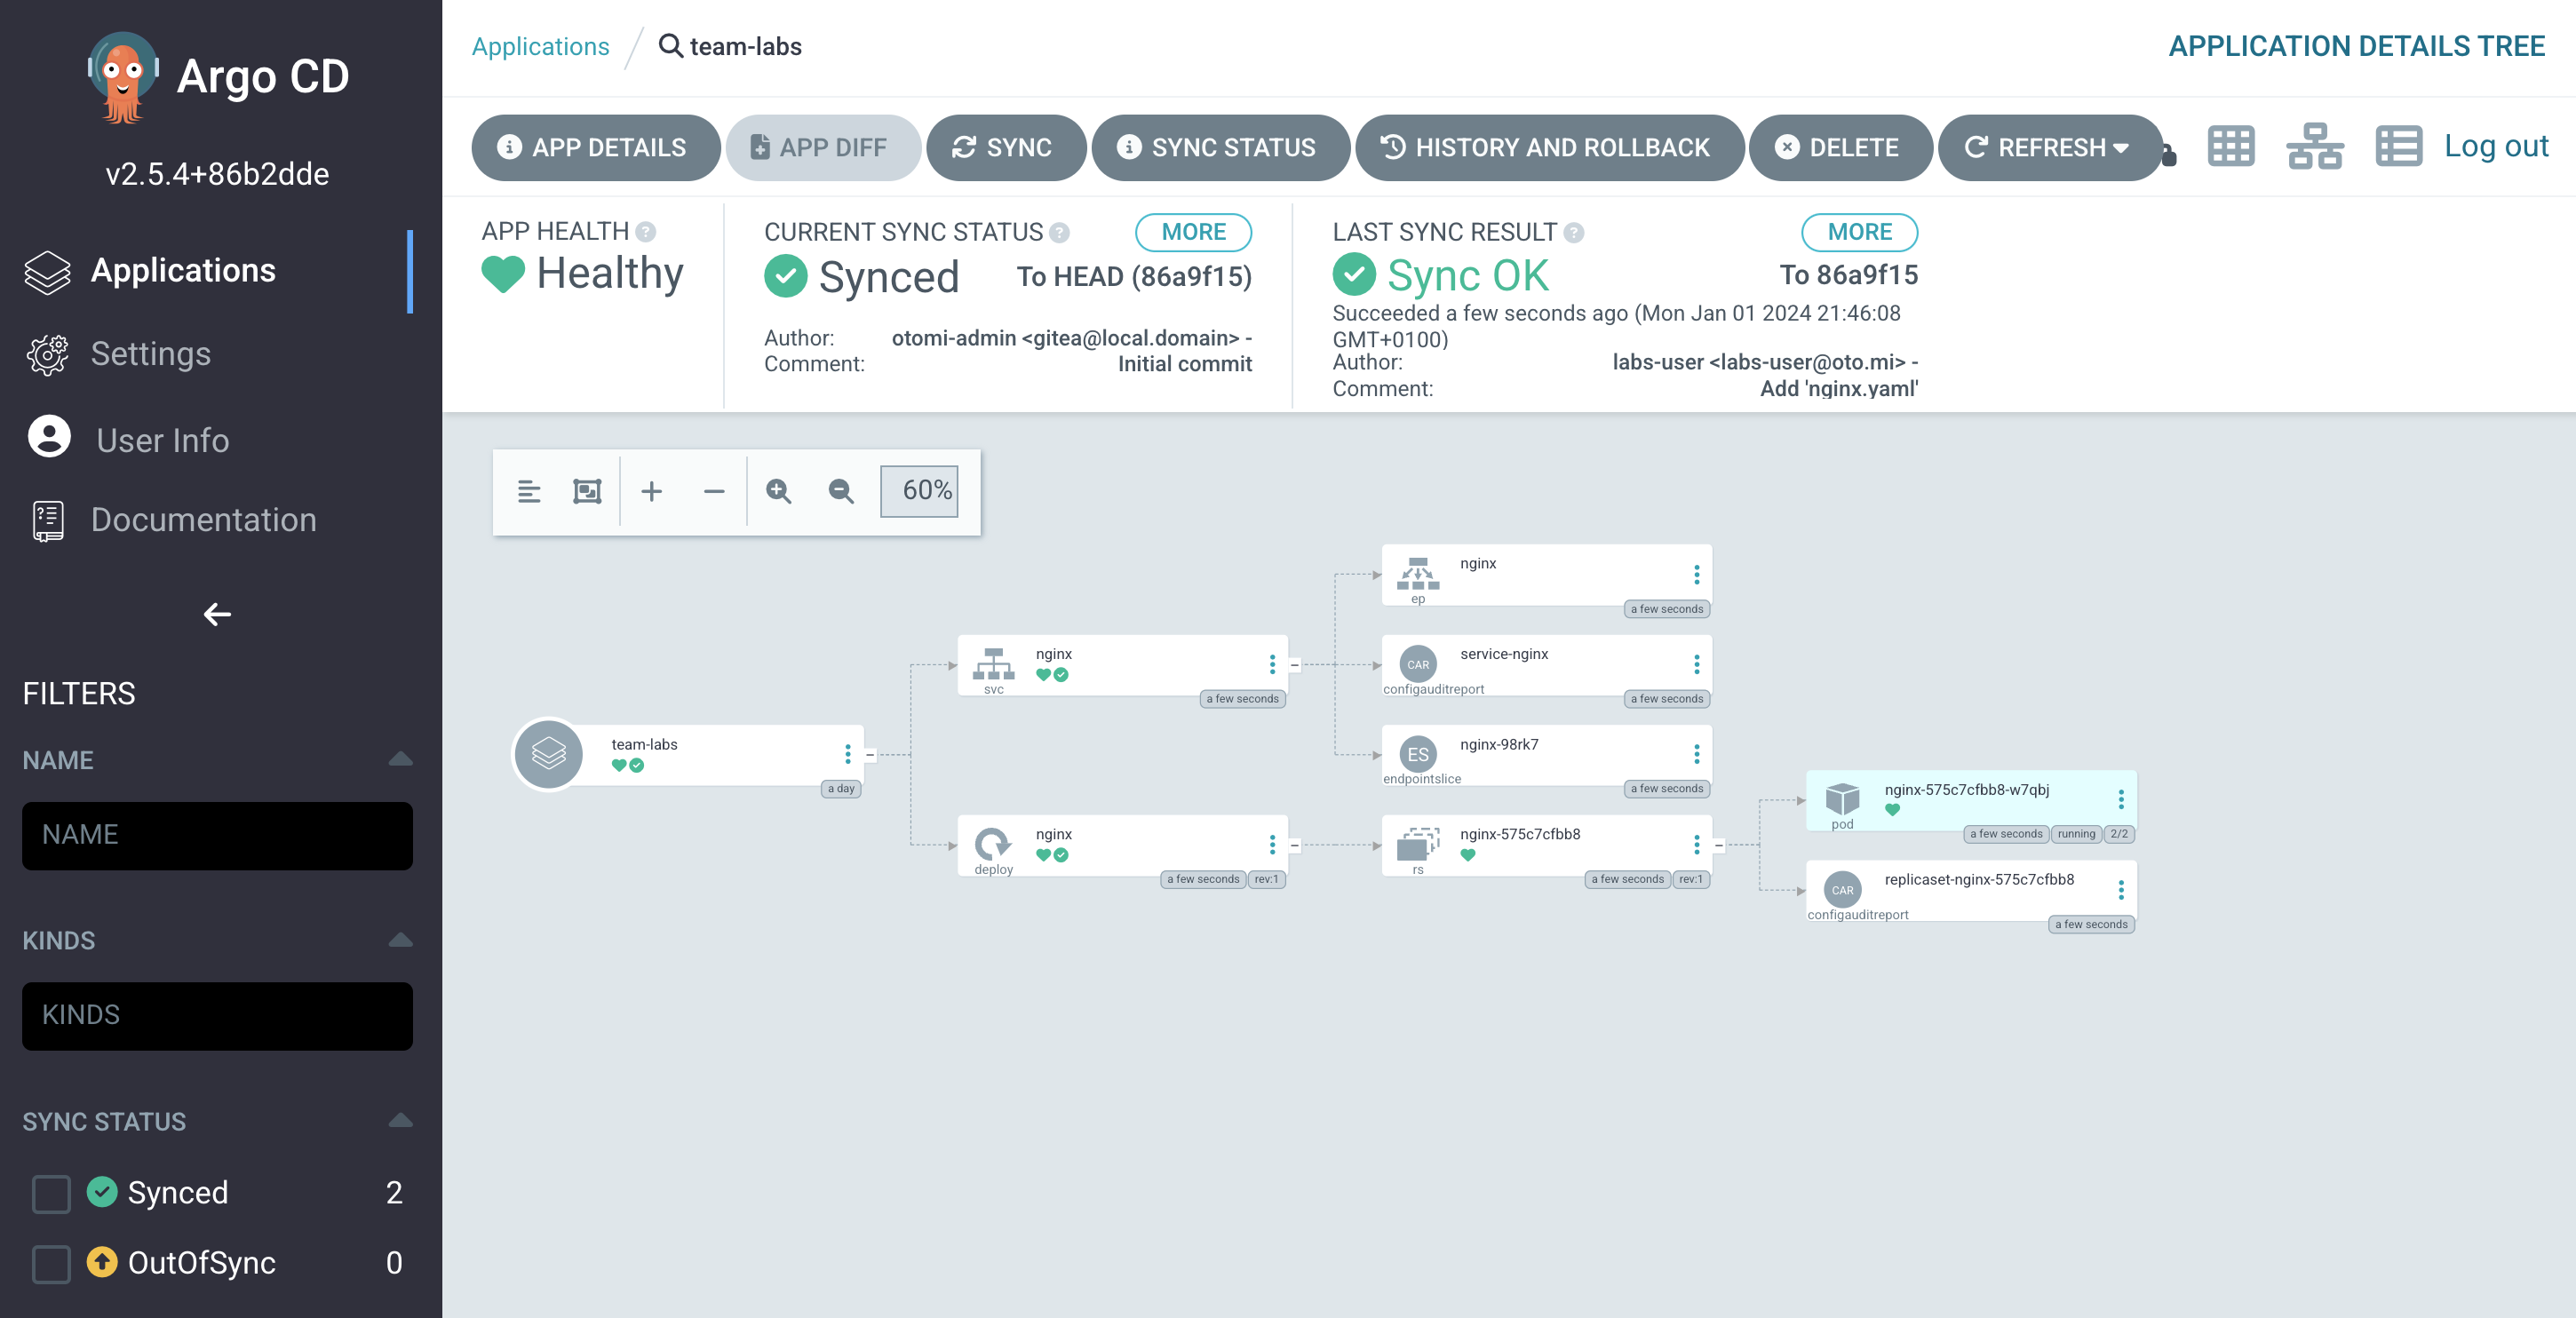The image size is (2576, 1318).
Task: Click the zoom-in magnifier icon
Action: click(778, 491)
